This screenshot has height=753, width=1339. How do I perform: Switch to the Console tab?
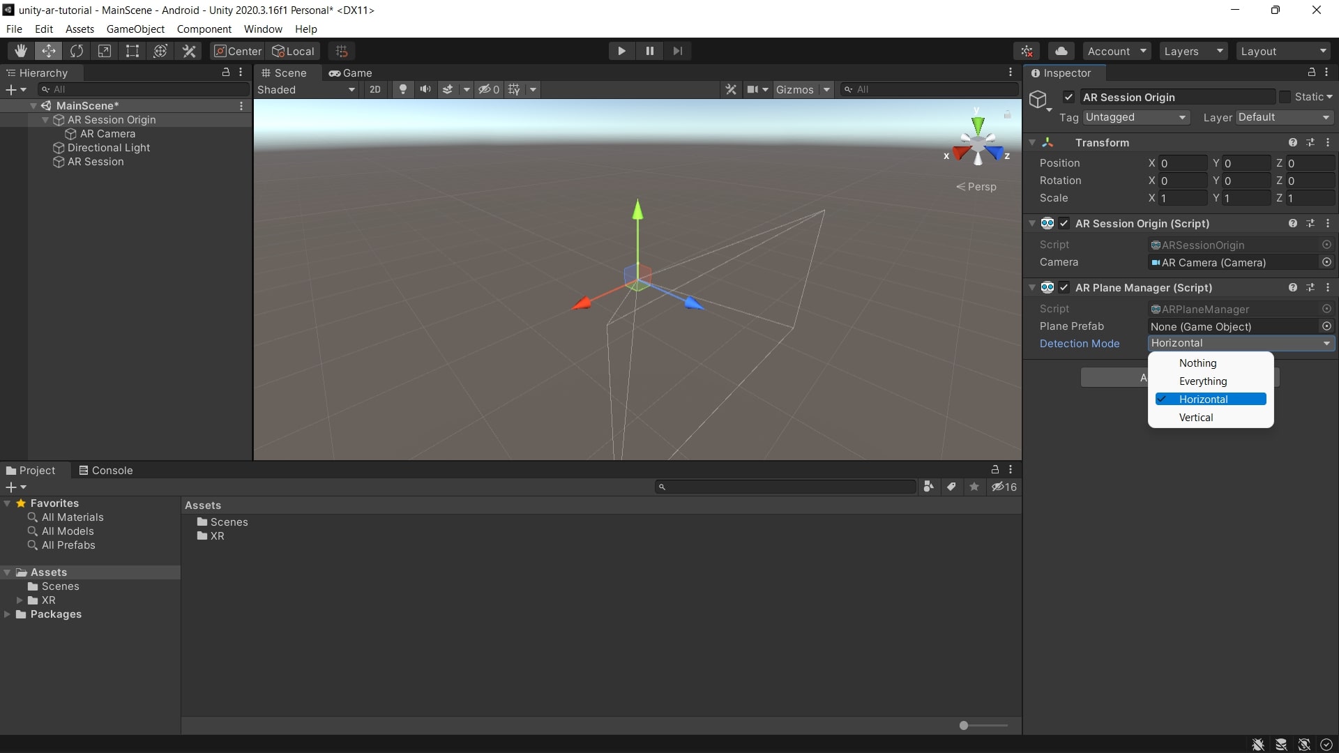[x=106, y=471]
